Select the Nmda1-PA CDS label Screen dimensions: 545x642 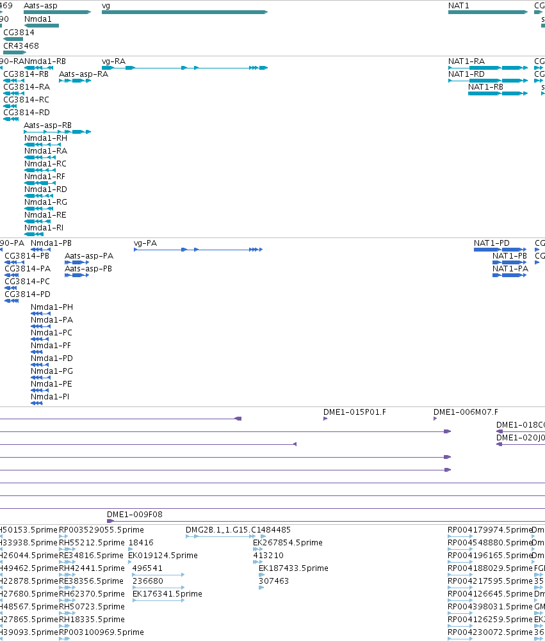[x=52, y=320]
